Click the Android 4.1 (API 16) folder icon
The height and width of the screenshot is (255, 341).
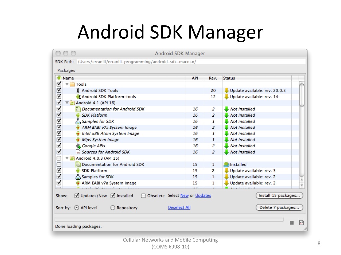coord(72,103)
